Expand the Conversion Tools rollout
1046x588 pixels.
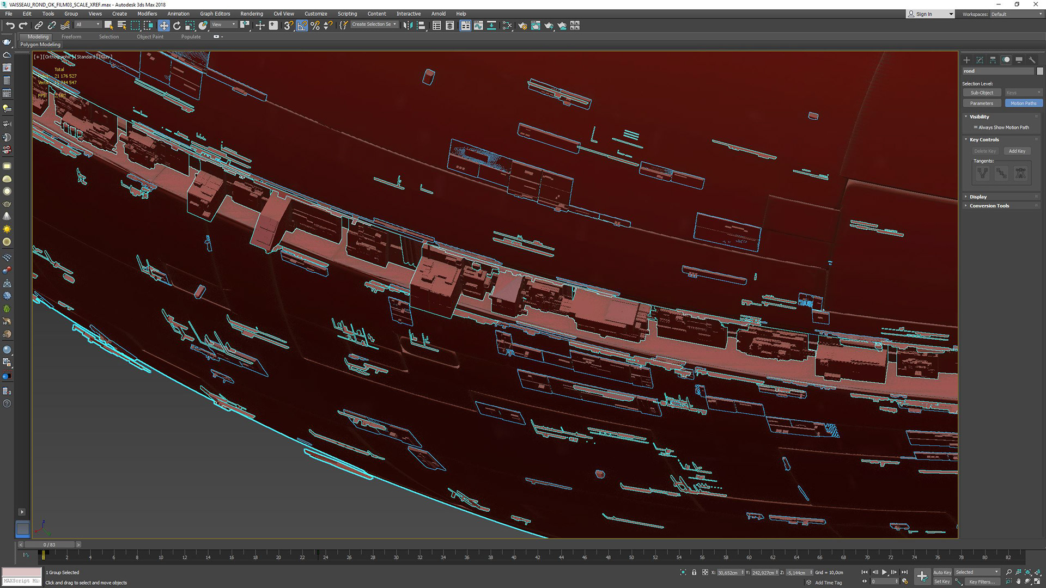pyautogui.click(x=989, y=206)
